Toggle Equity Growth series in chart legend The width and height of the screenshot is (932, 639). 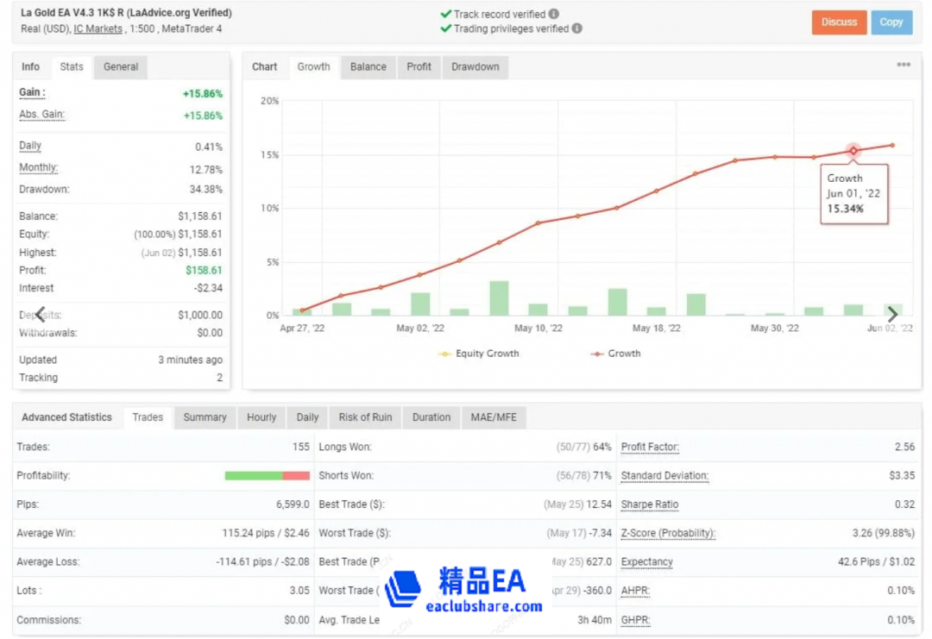pyautogui.click(x=479, y=354)
